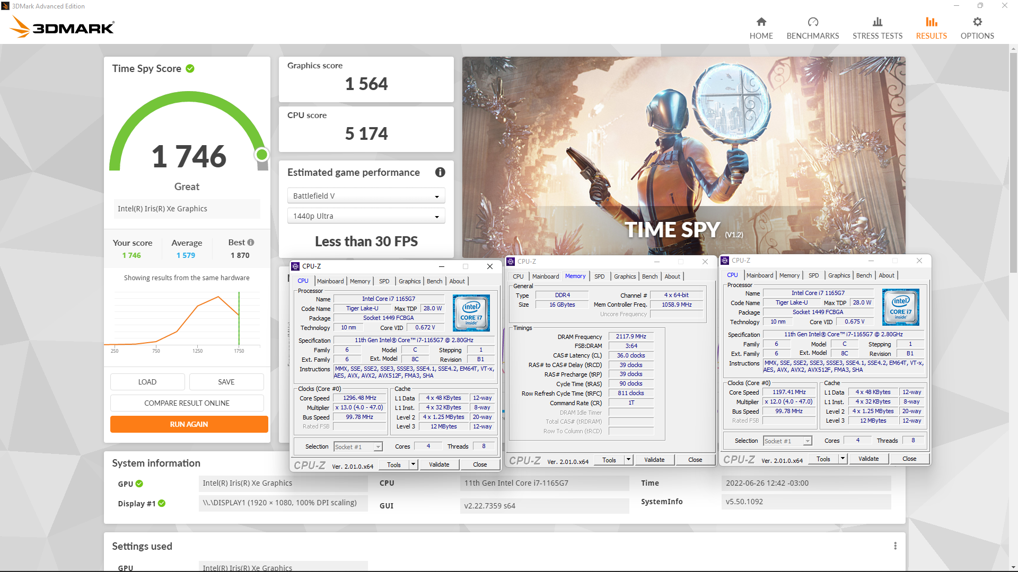
Task: Click the 3DMark logo
Action: point(62,27)
